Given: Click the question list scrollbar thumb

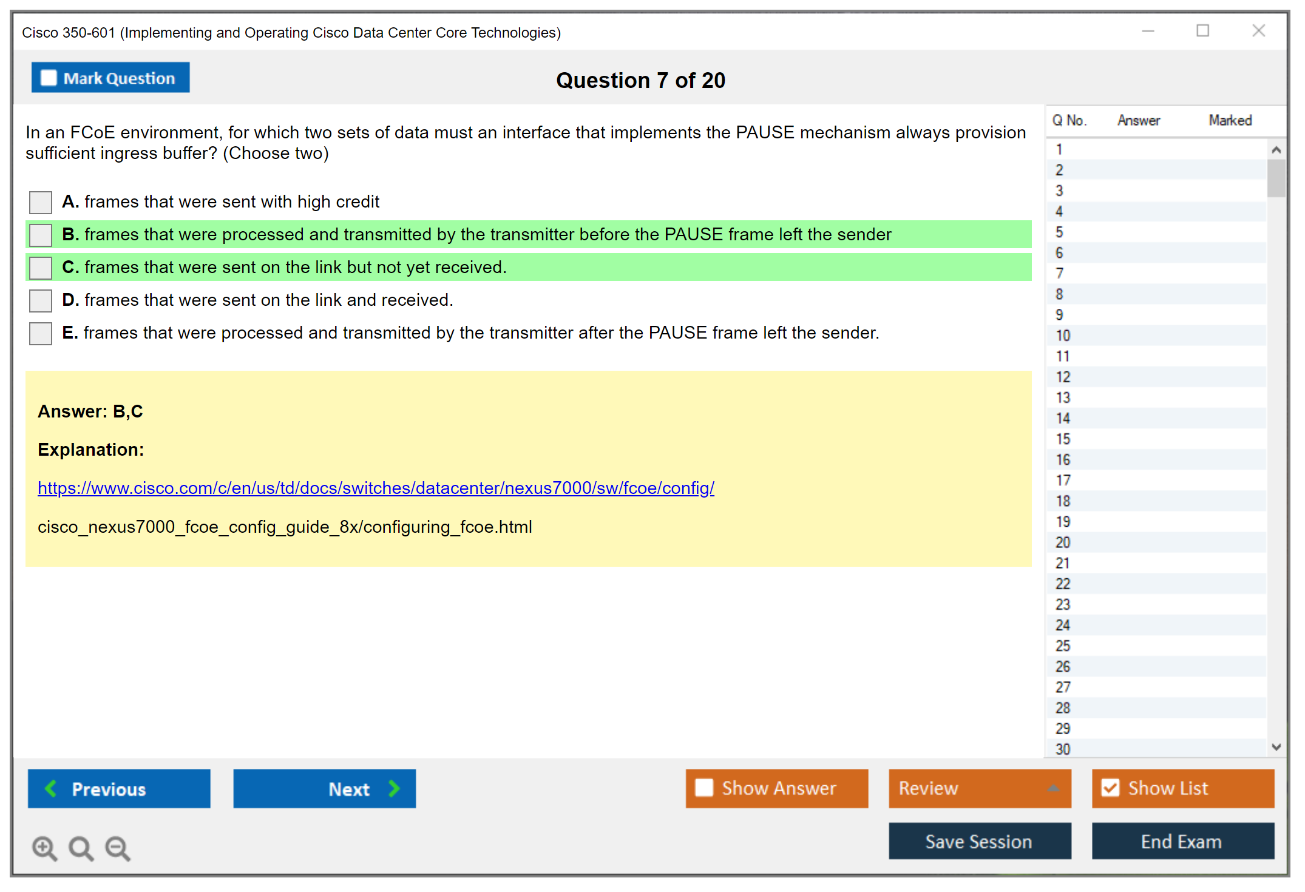Looking at the screenshot, I should pyautogui.click(x=1276, y=178).
